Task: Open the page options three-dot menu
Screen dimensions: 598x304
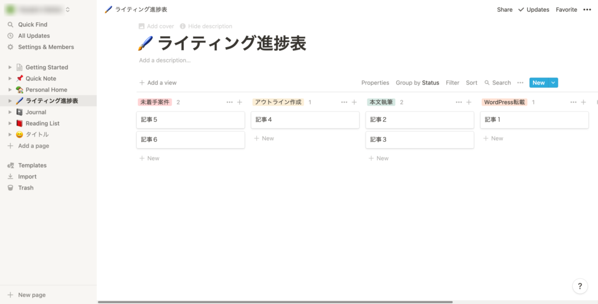Action: click(x=587, y=9)
